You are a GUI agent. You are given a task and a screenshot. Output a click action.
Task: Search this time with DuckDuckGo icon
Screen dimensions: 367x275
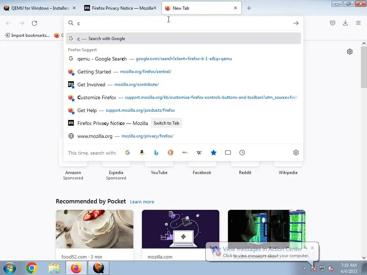[x=170, y=153]
